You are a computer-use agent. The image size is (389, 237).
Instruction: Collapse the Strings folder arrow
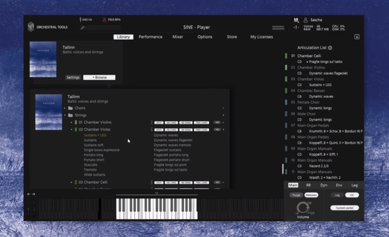[x=65, y=115]
